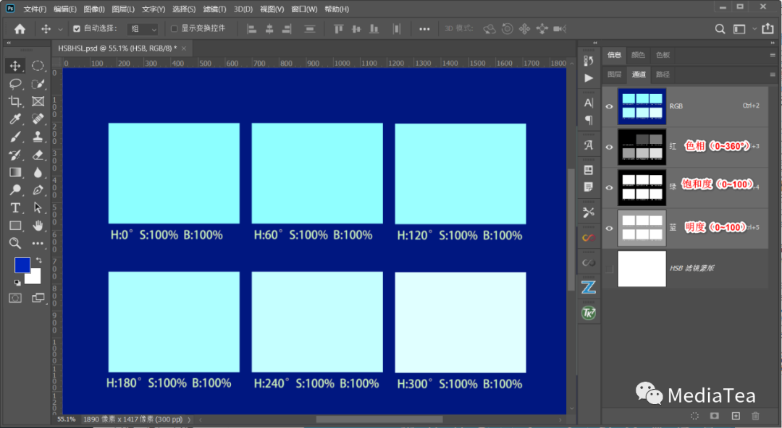Open the 滤镜(T) menu

pos(214,9)
